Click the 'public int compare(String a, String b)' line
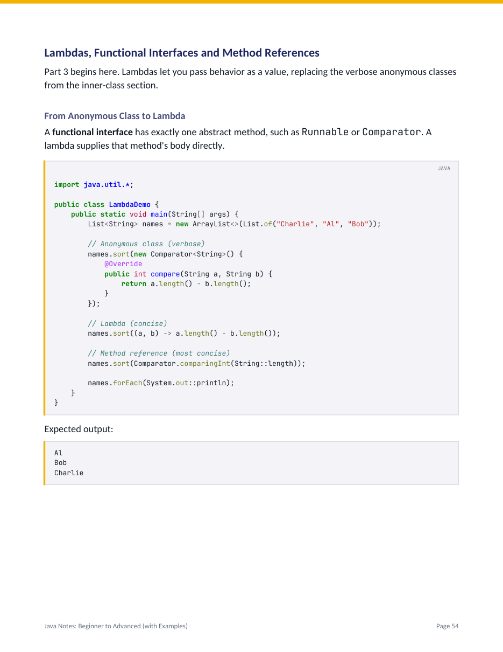The height and width of the screenshot is (652, 503). [x=188, y=274]
